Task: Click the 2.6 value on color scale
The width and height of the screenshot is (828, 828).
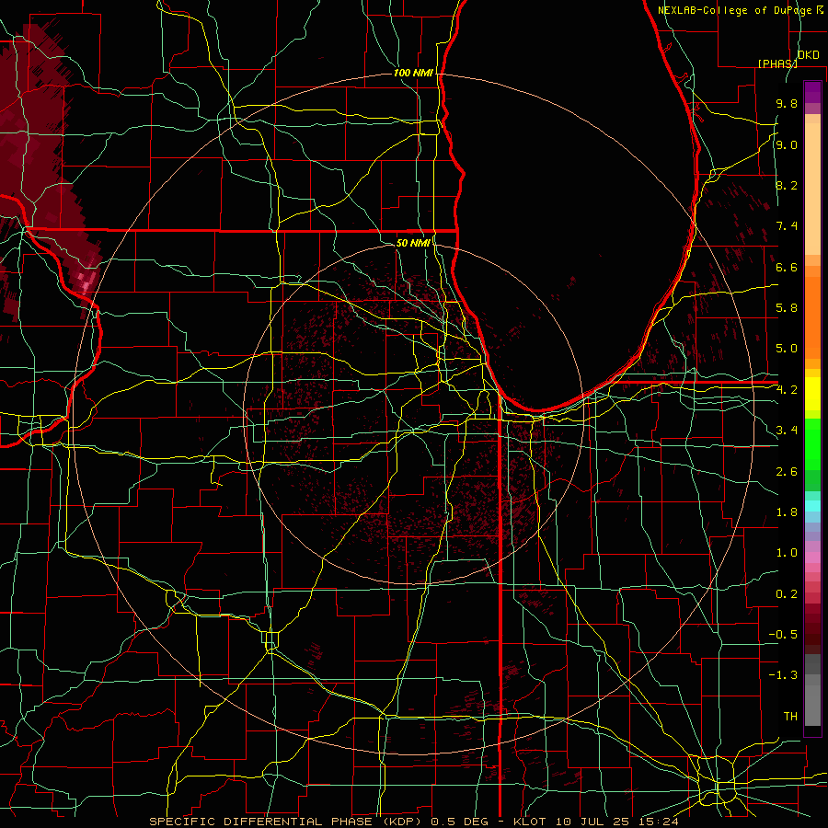Action: 787,472
